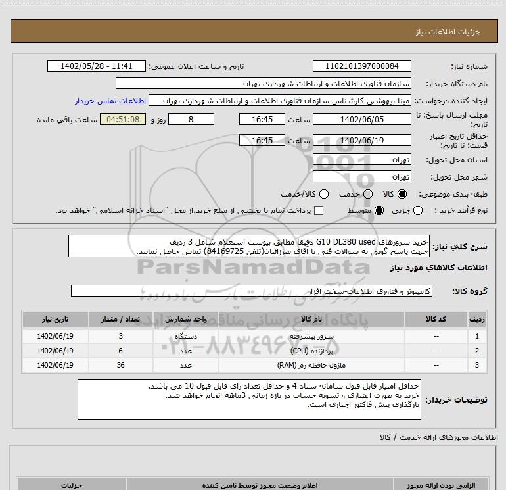Viewport: 506px width, 490px height.
Task: Select the پردازنده (CPU) item name cell
Action: point(311,351)
